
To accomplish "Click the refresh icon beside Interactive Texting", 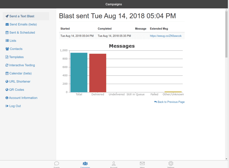I will 7,65.
